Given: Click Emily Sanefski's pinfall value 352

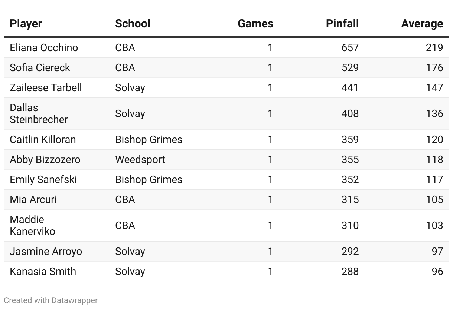Looking at the screenshot, I should coord(350,180).
